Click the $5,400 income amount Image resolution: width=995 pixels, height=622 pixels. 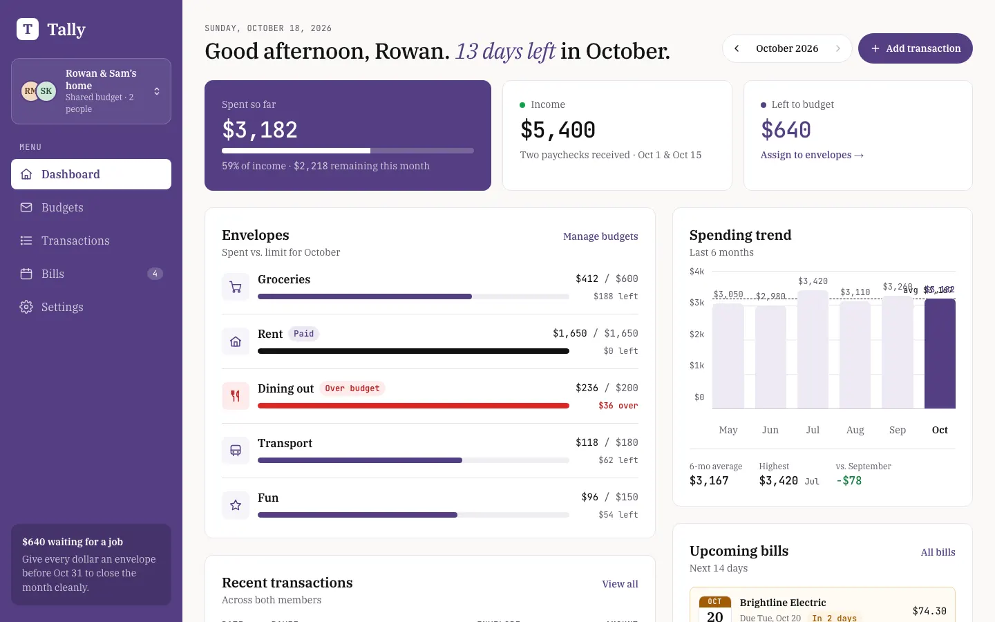point(558,130)
